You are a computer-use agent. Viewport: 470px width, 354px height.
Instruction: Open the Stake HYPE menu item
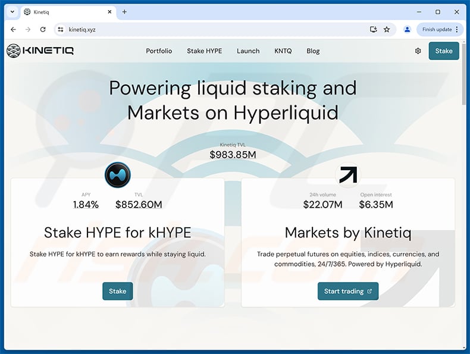coord(205,51)
